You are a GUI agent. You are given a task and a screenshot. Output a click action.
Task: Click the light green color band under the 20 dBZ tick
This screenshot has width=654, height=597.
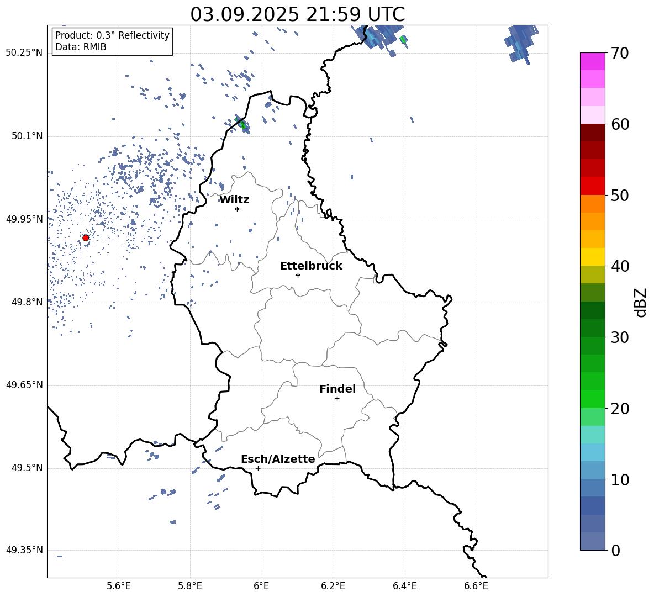click(592, 417)
